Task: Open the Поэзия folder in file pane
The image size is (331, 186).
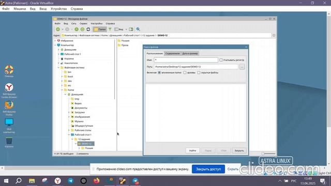Action: point(124,41)
